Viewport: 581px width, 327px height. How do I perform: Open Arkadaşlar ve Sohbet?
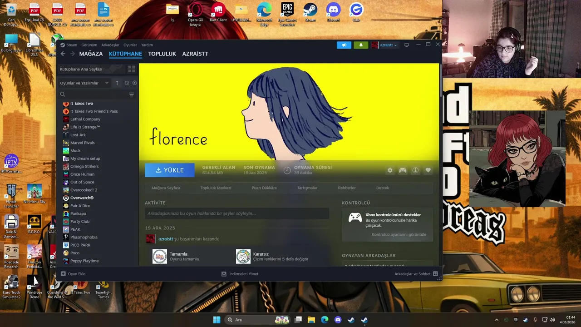point(416,274)
